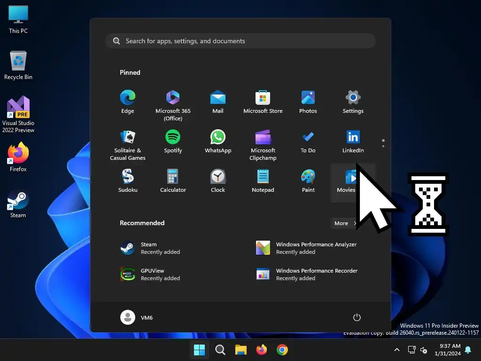Show more recommended items
This screenshot has width=481, height=361.
click(345, 223)
